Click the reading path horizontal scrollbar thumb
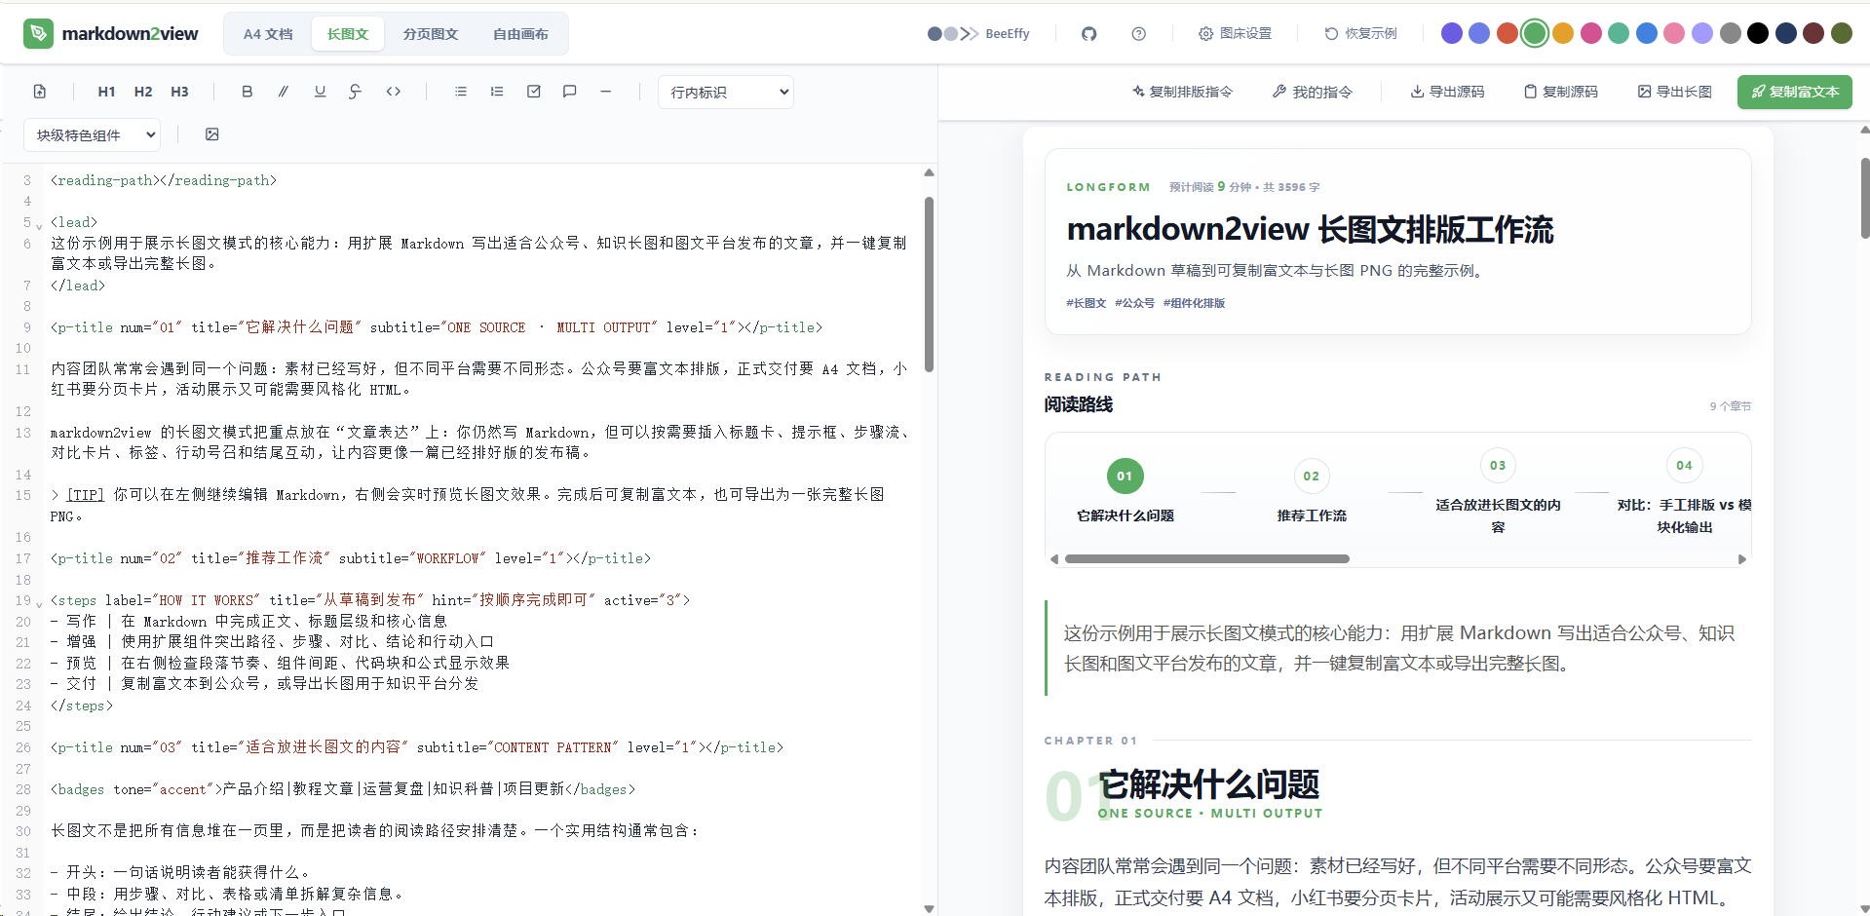 1207,559
